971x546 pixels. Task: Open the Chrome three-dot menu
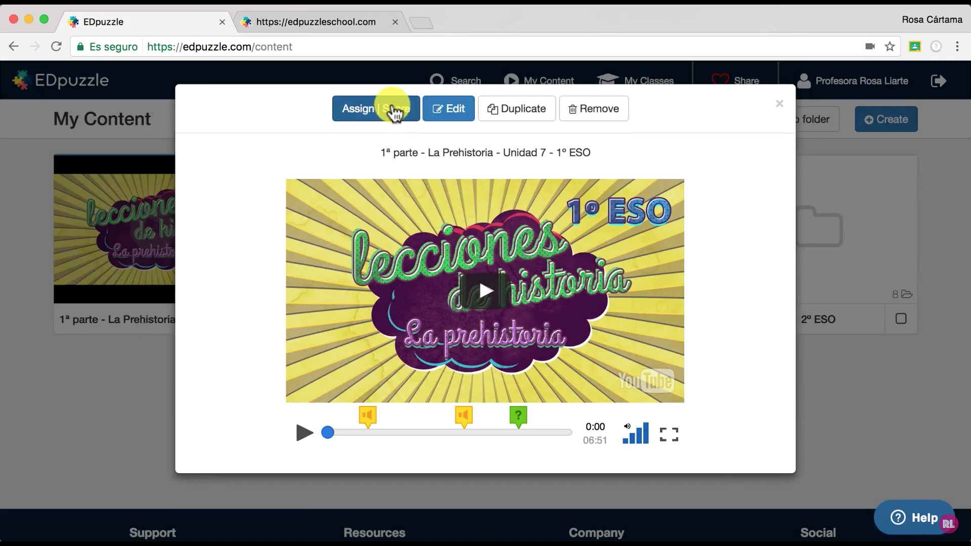coord(957,47)
